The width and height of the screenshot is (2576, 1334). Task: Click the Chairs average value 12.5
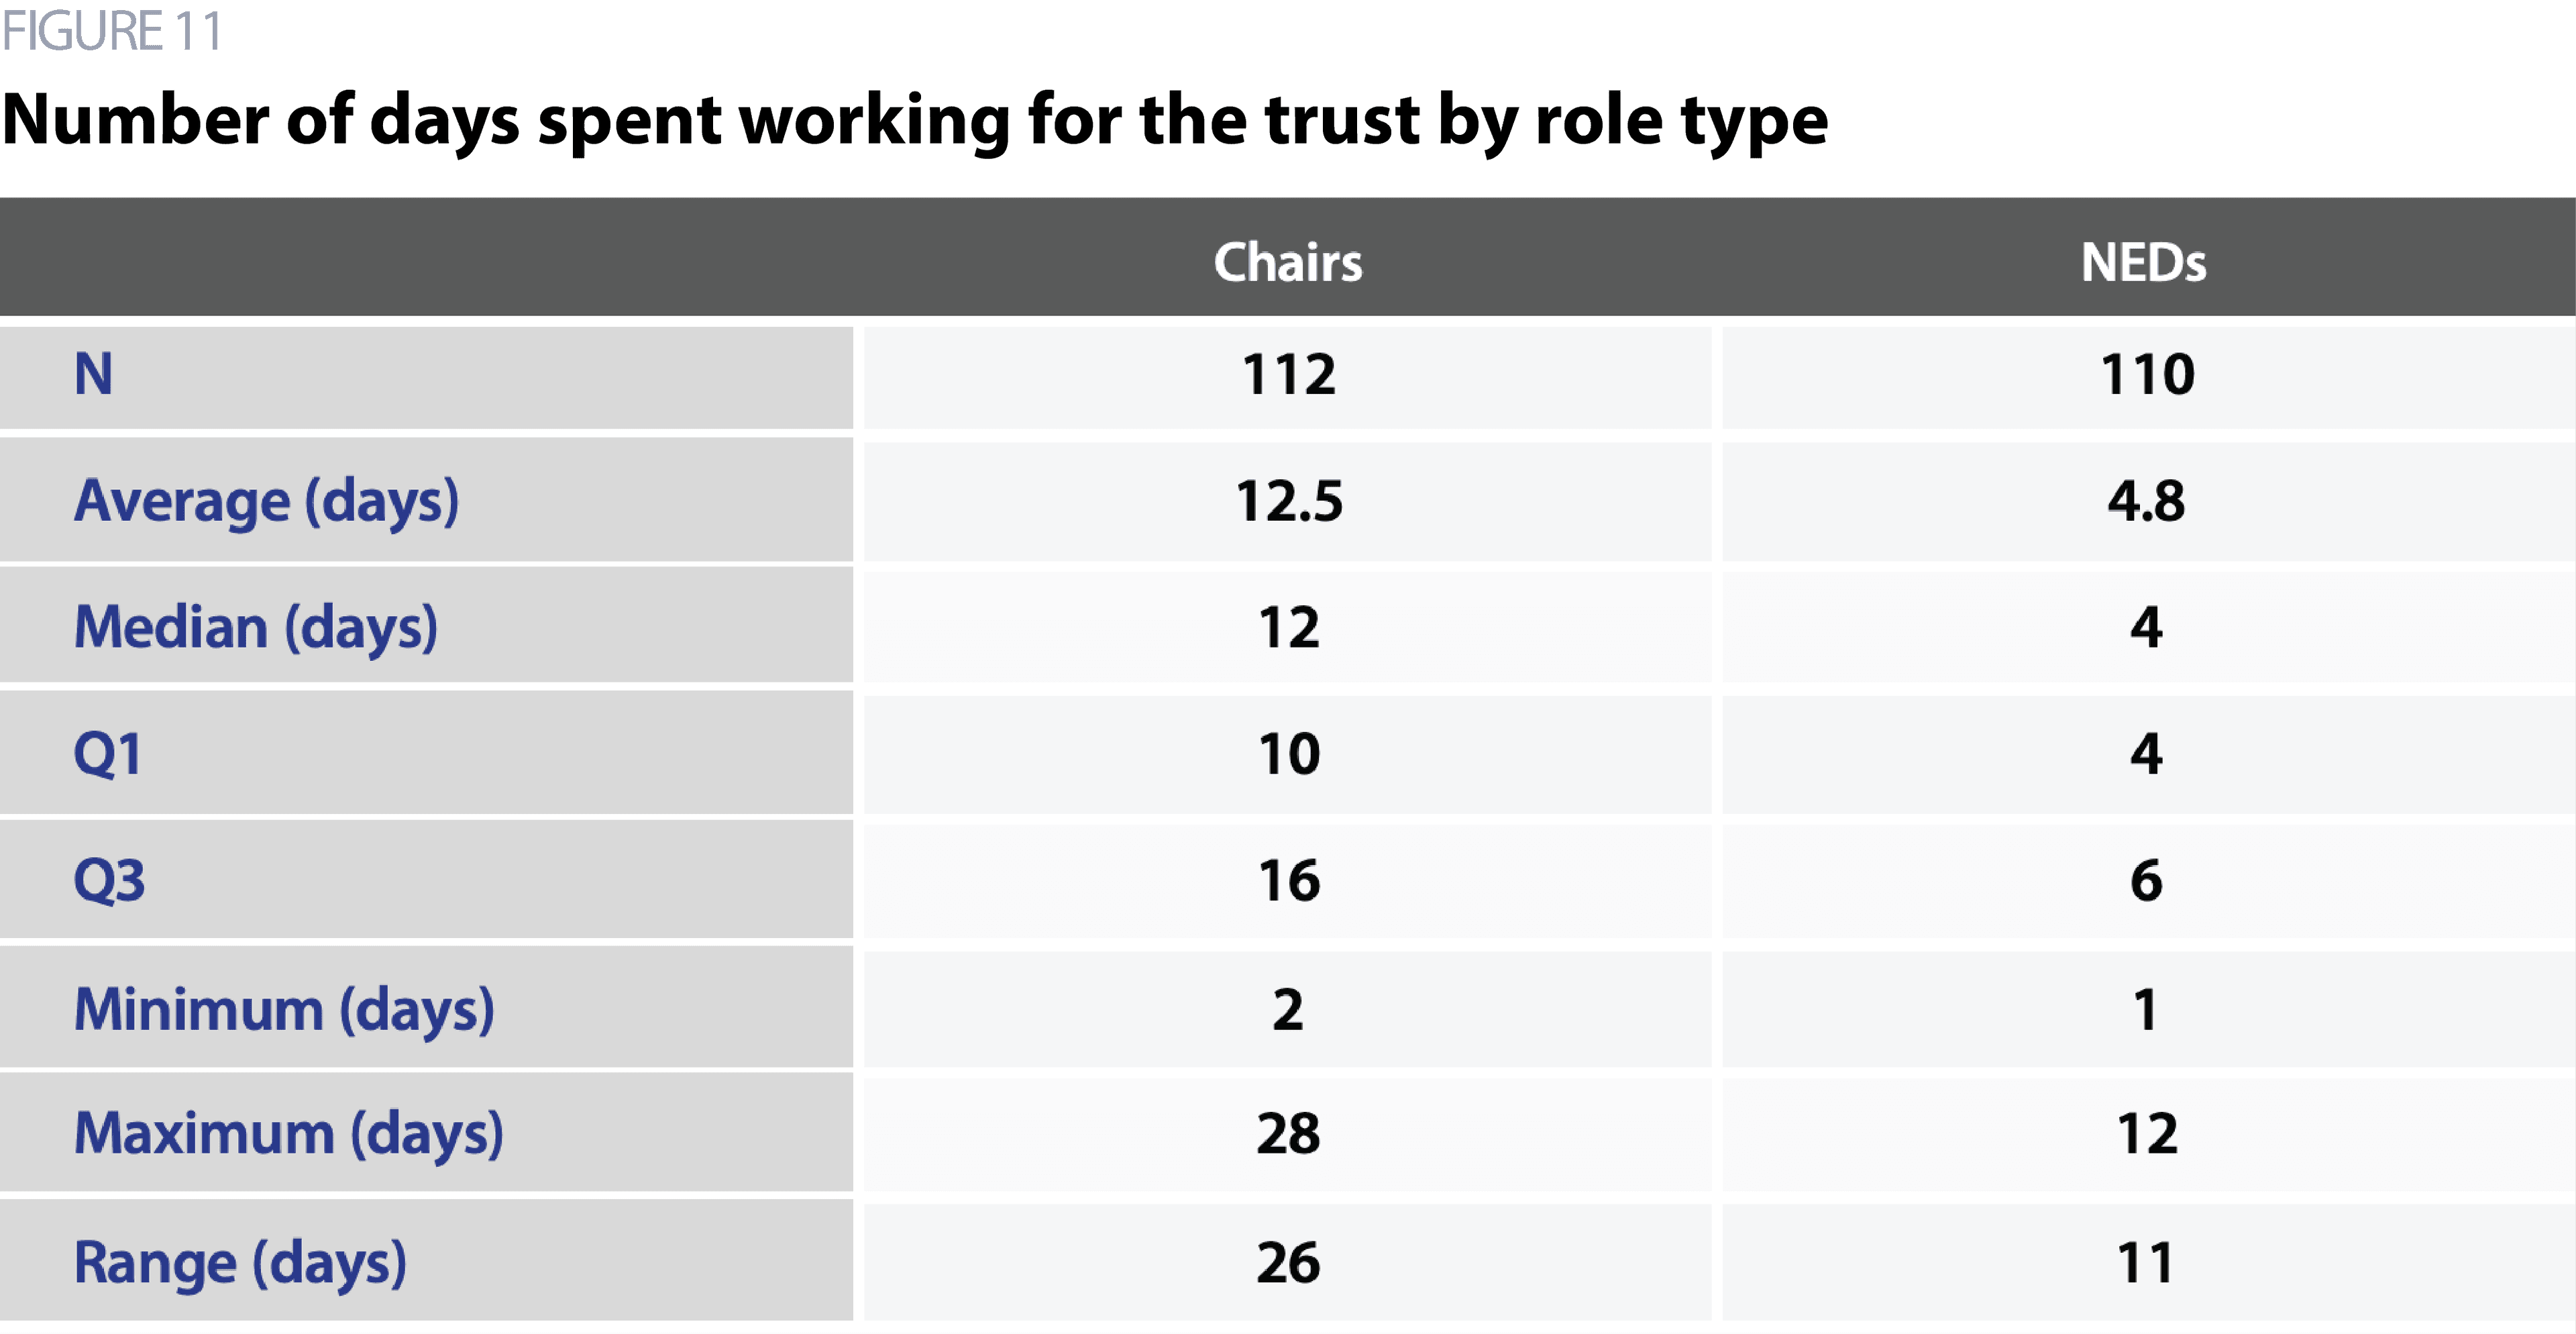pos(1288,501)
